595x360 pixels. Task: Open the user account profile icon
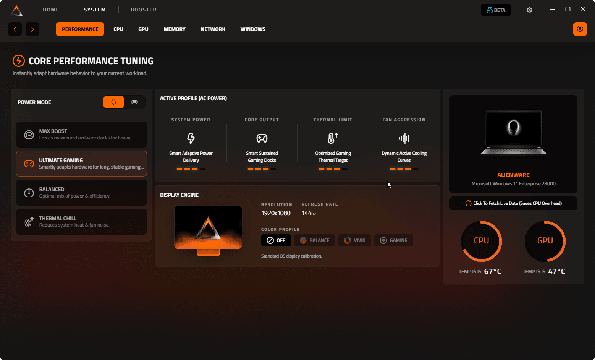pos(580,29)
